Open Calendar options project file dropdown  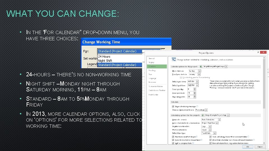coord(226,67)
